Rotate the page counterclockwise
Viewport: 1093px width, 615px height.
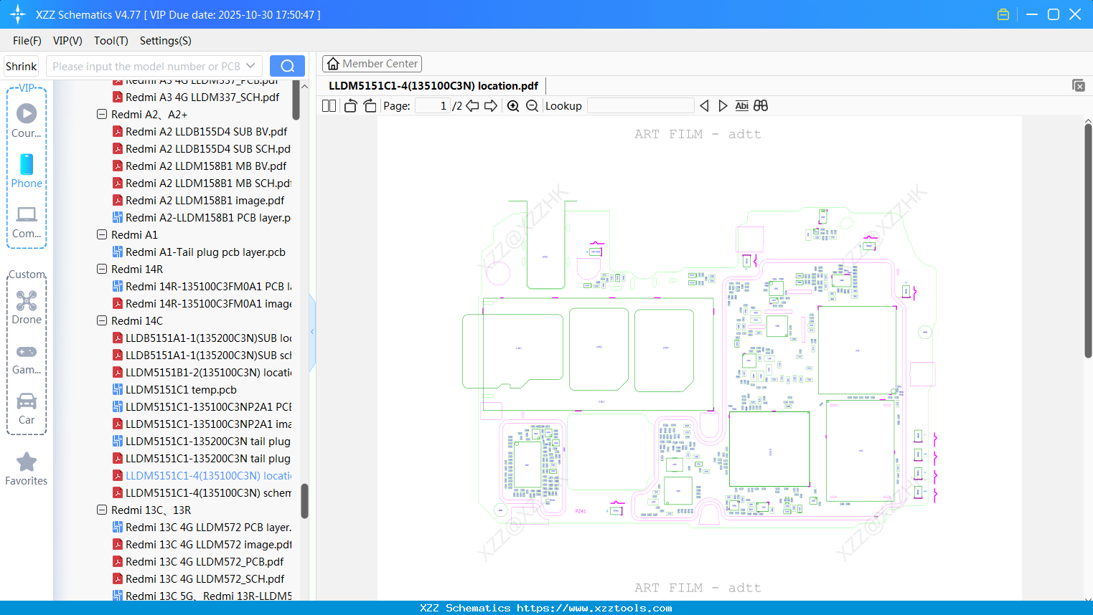click(x=350, y=105)
